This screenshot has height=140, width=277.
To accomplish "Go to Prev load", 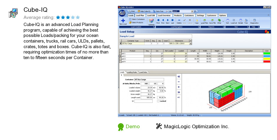I will (x=163, y=20).
